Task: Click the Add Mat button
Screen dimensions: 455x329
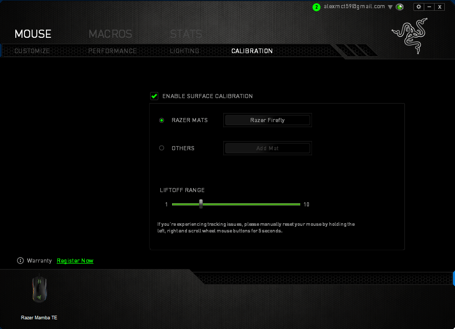Action: pyautogui.click(x=268, y=148)
